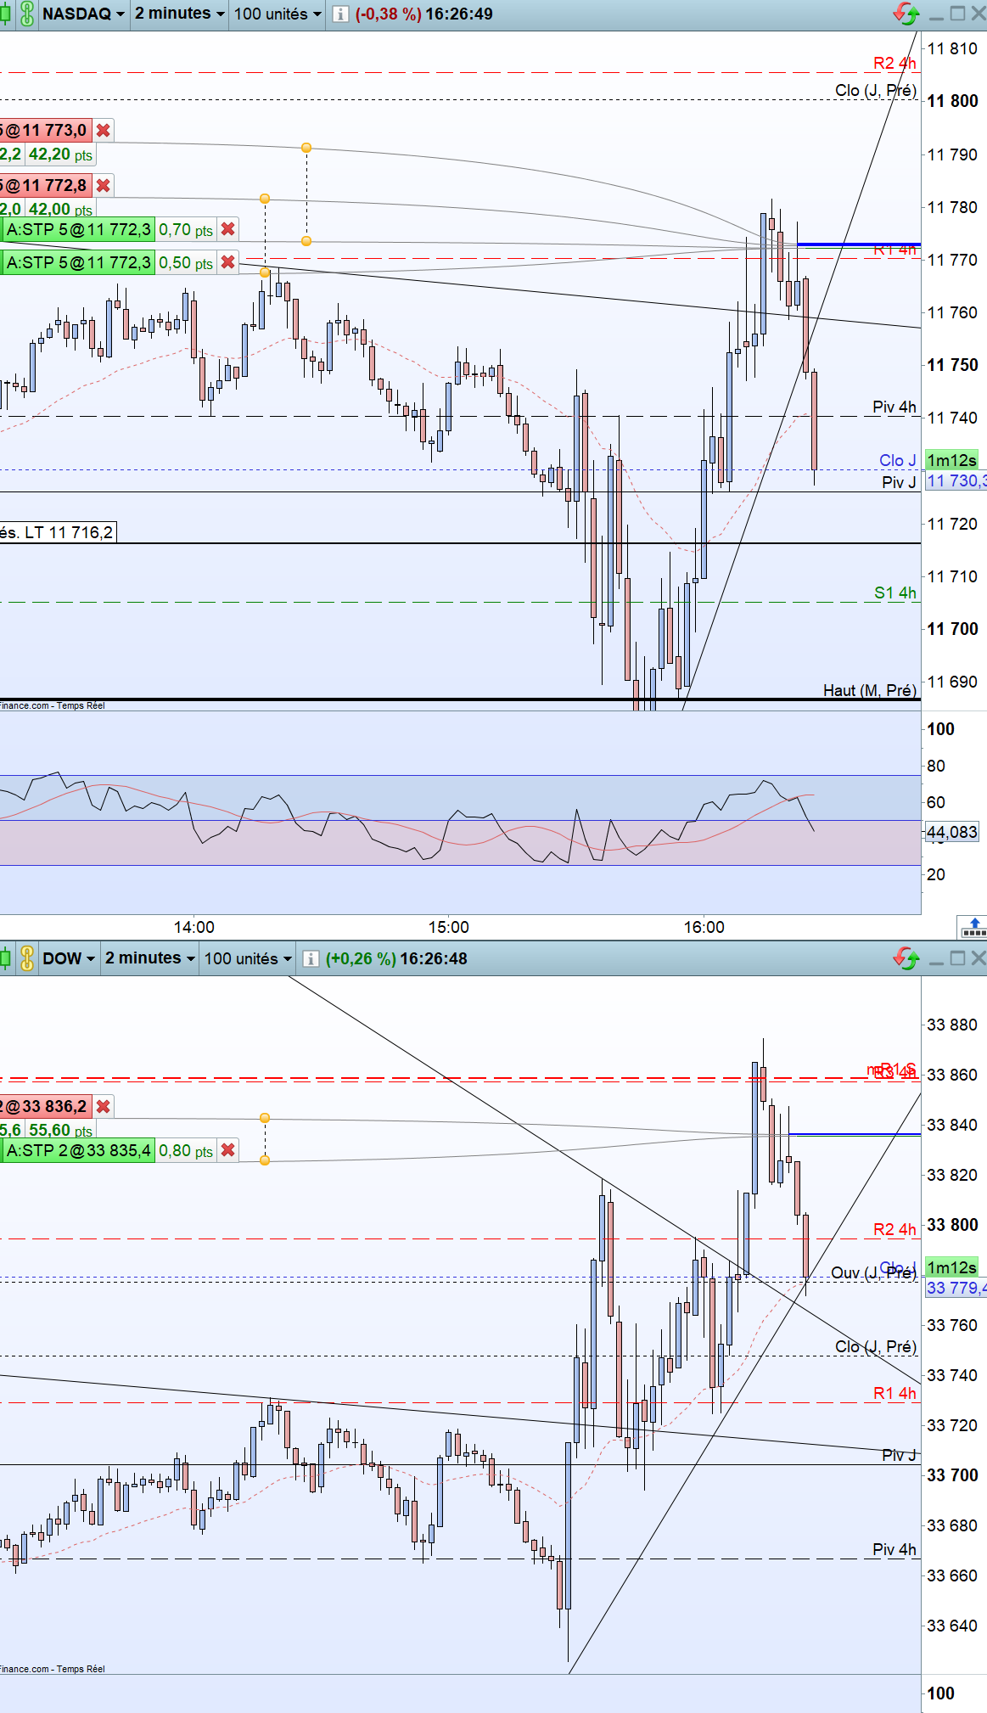Click the lower yellow handle on DOW stop line
The width and height of the screenshot is (987, 1713).
coord(265,1160)
